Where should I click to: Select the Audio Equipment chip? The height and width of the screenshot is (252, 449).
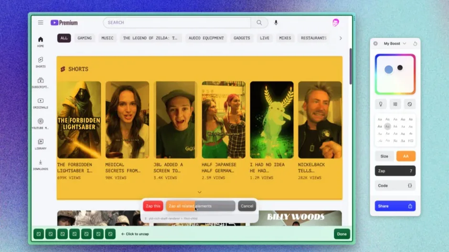tap(206, 38)
